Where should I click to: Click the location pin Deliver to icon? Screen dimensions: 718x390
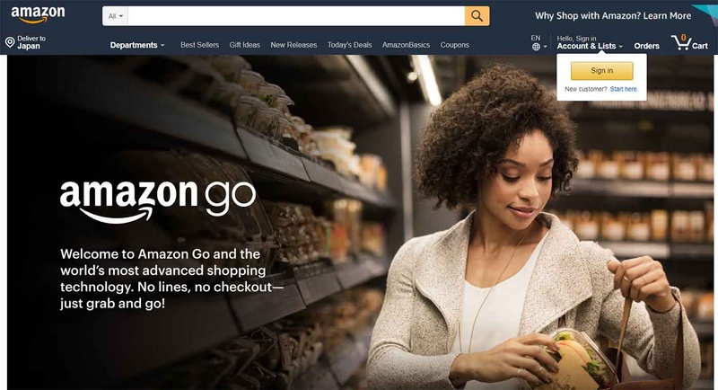tap(10, 42)
